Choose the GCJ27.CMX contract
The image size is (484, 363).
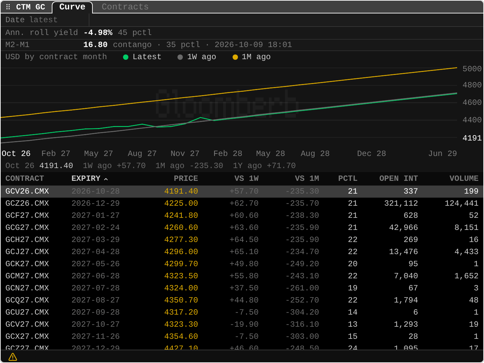pyautogui.click(x=242, y=252)
